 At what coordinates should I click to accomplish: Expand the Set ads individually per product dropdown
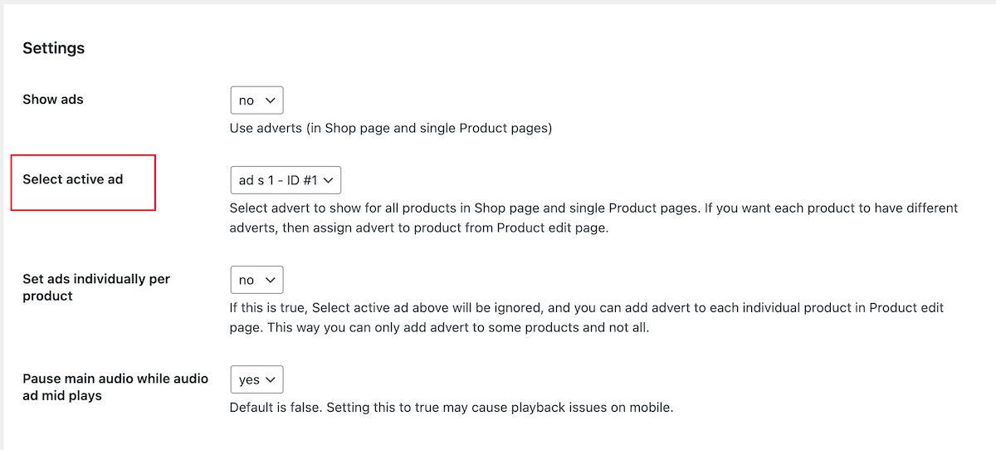pos(256,280)
